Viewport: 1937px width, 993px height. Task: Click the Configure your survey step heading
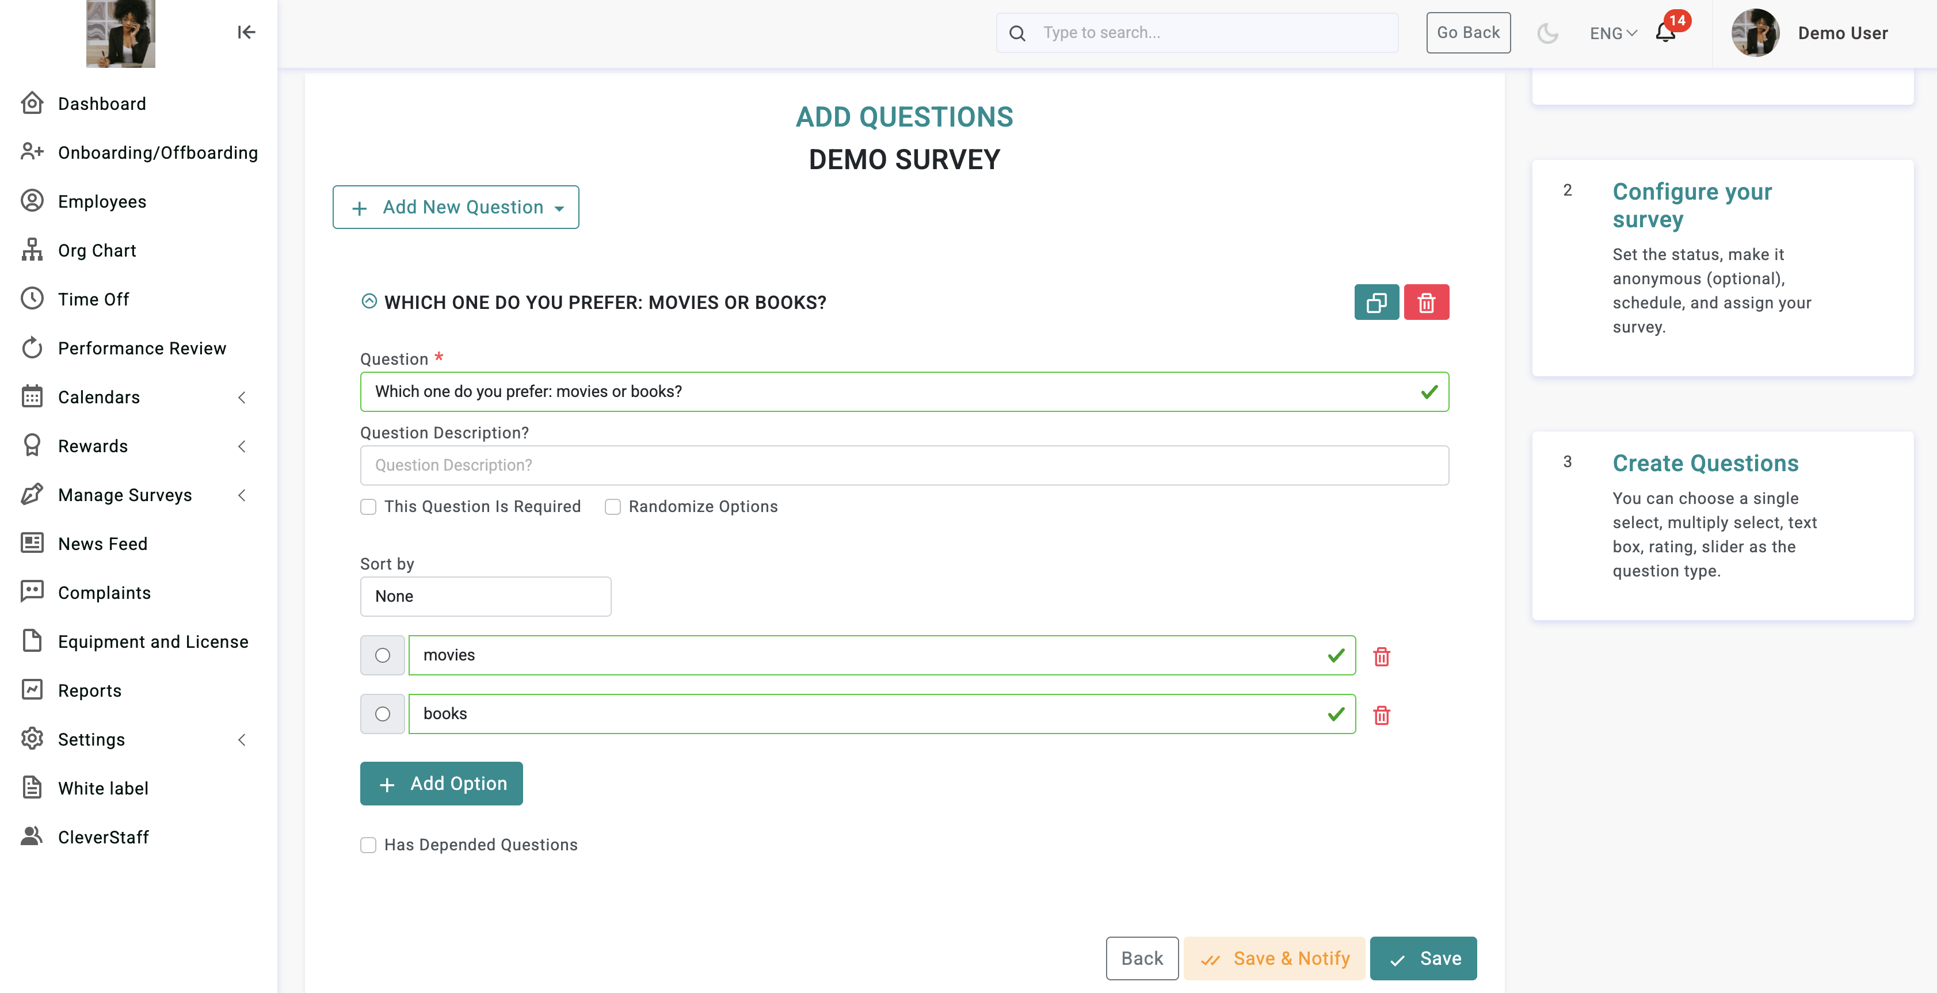tap(1692, 205)
